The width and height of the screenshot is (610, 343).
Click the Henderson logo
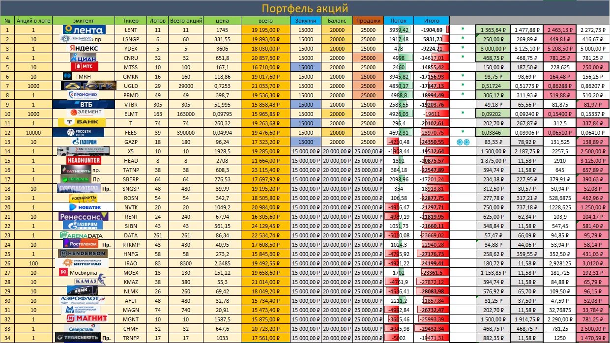[x=83, y=254]
